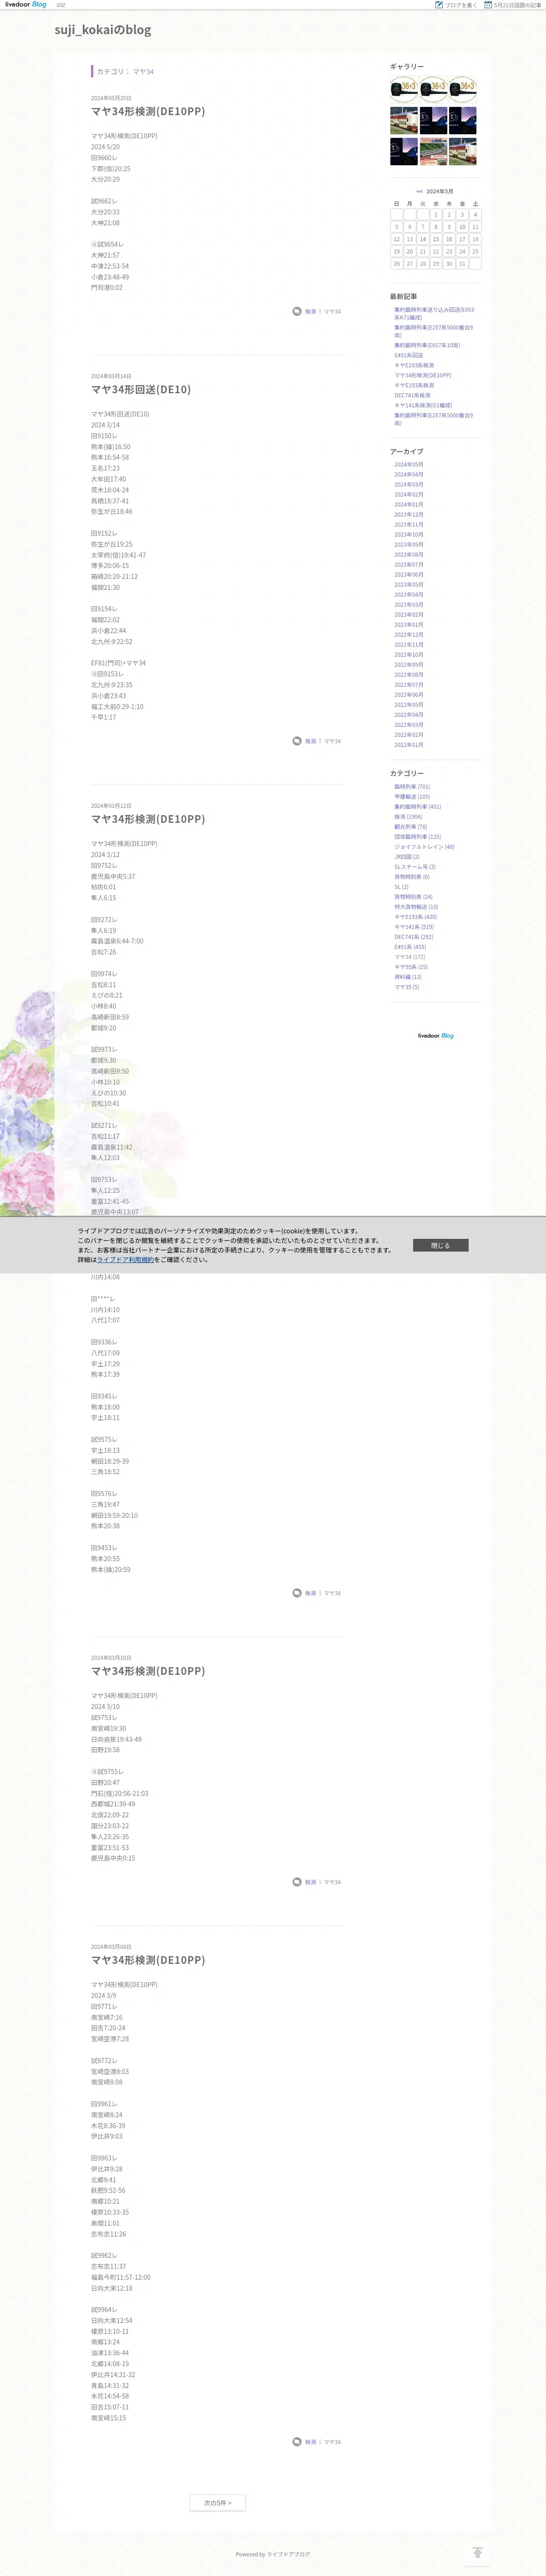Open the first 36+3 gallery thumbnail

tap(404, 90)
